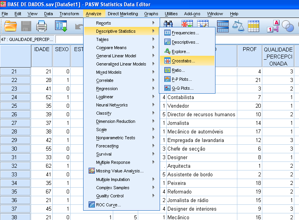Click the Recall recent dialogs icon
The width and height of the screenshot is (299, 220).
point(61,26)
